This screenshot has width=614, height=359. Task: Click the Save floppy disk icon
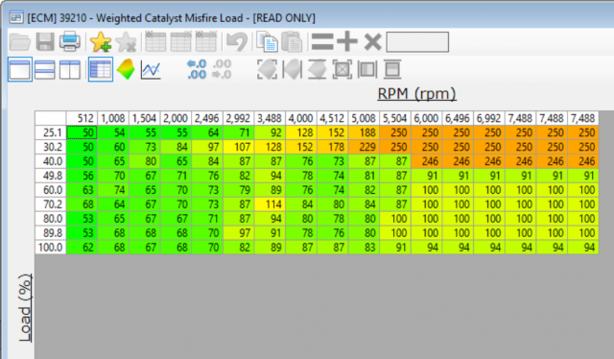45,41
